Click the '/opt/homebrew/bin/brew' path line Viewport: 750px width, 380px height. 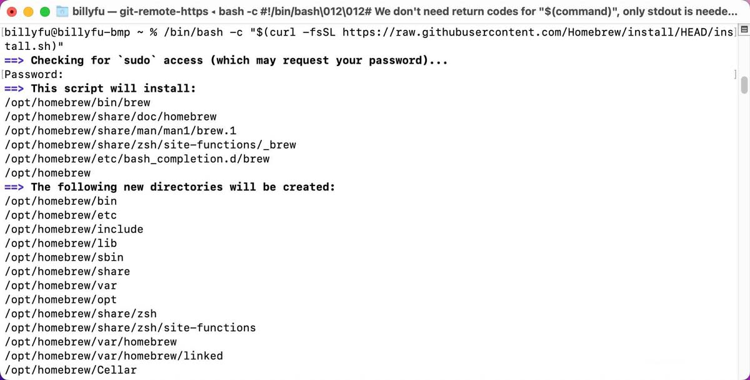[77, 102]
